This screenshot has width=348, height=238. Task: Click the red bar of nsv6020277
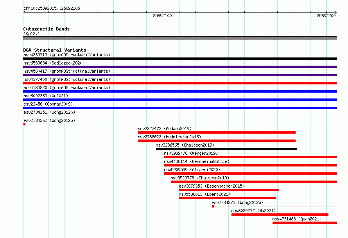click(280, 215)
